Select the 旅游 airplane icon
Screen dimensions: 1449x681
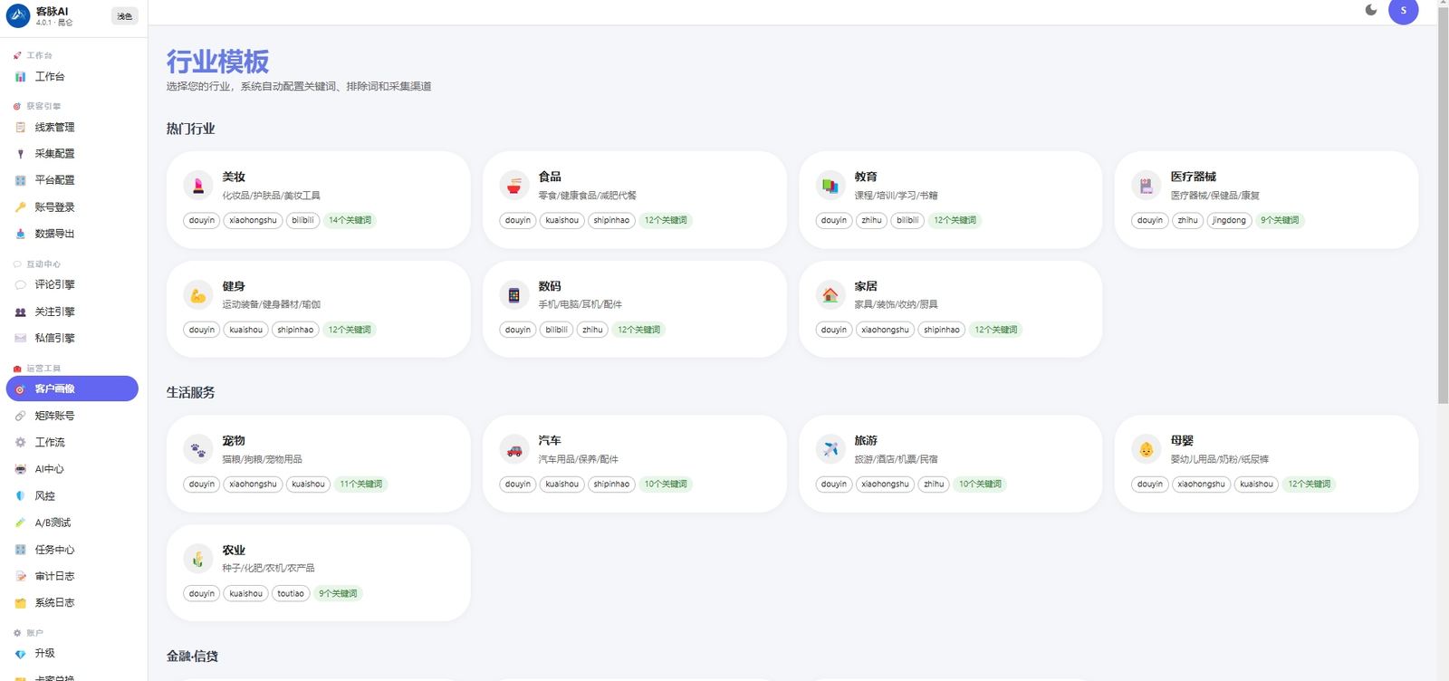[830, 448]
